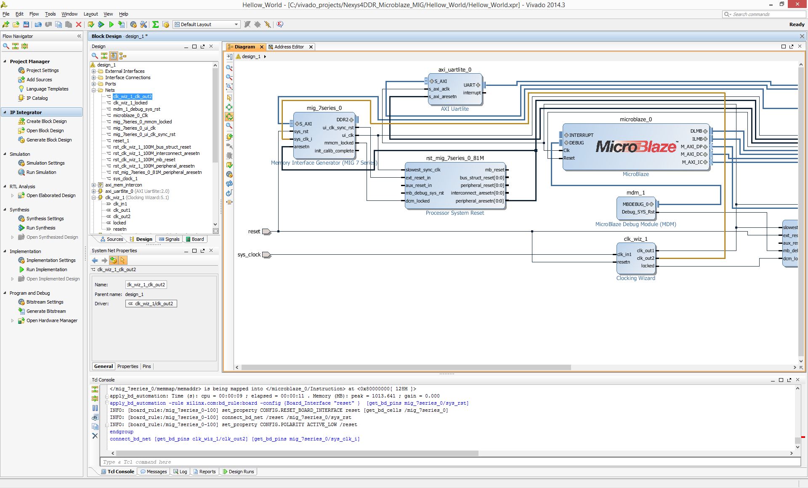Open the Flow menu
This screenshot has height=488, width=808.
tap(34, 14)
